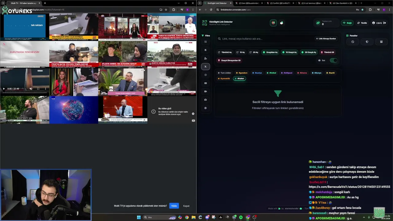Reload the linkdetector page

click(x=211, y=10)
